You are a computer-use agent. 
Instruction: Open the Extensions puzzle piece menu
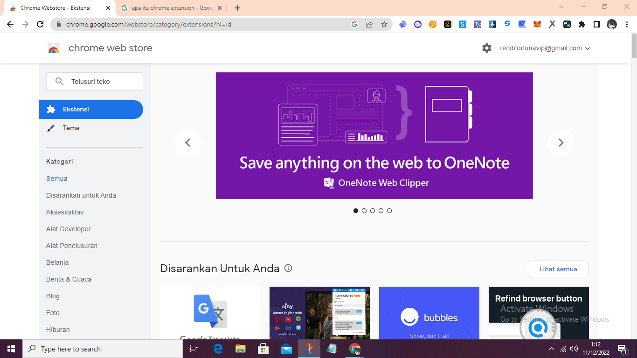click(x=582, y=24)
